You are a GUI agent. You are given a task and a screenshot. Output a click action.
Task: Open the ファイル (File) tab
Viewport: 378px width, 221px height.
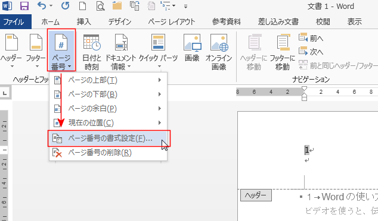[16, 22]
